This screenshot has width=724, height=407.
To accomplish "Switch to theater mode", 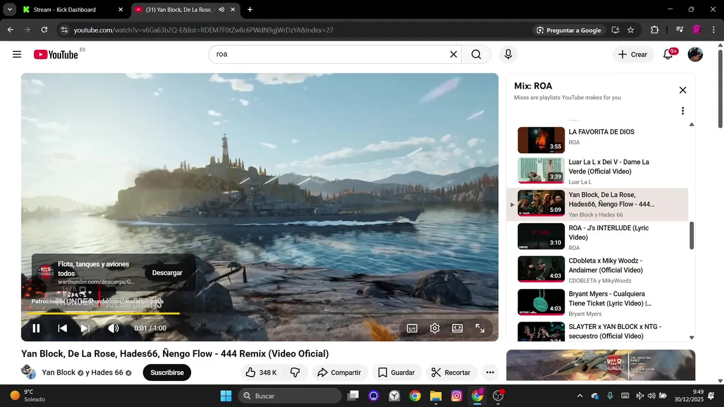I will click(457, 328).
